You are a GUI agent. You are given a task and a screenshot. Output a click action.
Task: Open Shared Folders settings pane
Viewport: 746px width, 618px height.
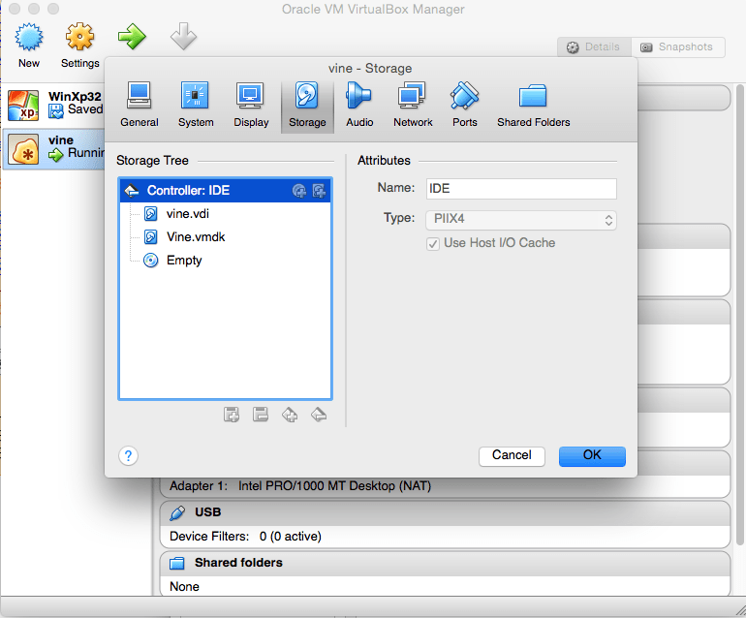(x=533, y=105)
